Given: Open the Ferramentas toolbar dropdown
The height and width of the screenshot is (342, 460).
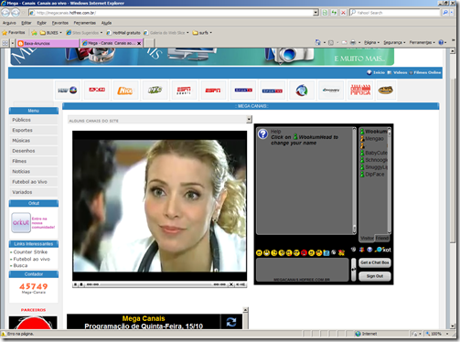Looking at the screenshot, I should pyautogui.click(x=423, y=42).
